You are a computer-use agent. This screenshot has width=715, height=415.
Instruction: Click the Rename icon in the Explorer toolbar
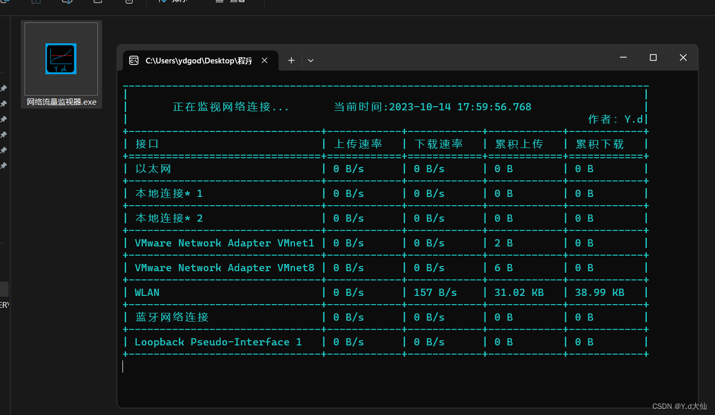tap(98, 3)
